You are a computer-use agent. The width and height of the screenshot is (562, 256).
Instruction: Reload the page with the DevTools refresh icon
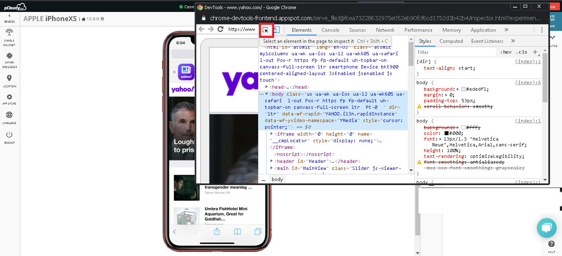pos(221,29)
